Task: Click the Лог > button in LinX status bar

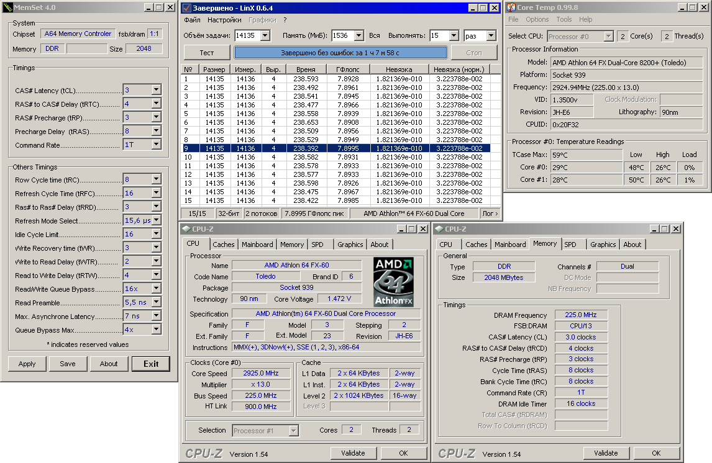Action: [x=490, y=214]
